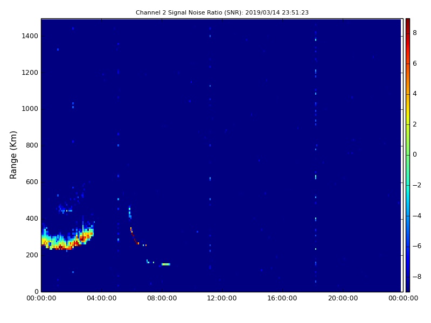
Task: Click the colorbar value 4 label
Action: (415, 94)
